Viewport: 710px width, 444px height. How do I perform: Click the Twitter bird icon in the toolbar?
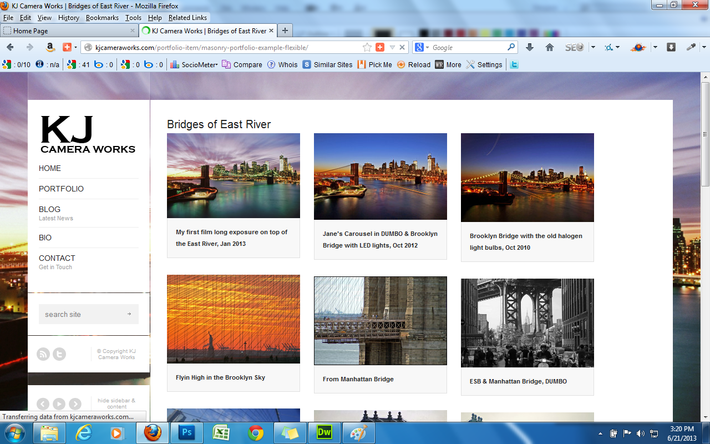pyautogui.click(x=514, y=64)
